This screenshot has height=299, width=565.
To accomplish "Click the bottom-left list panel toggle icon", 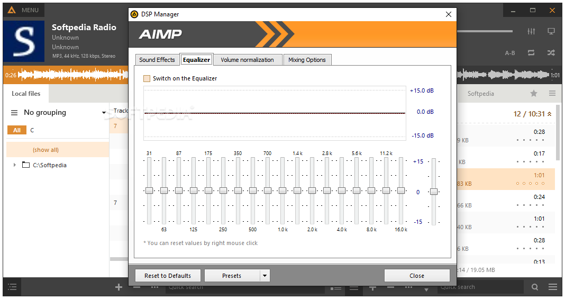I will click(x=12, y=287).
